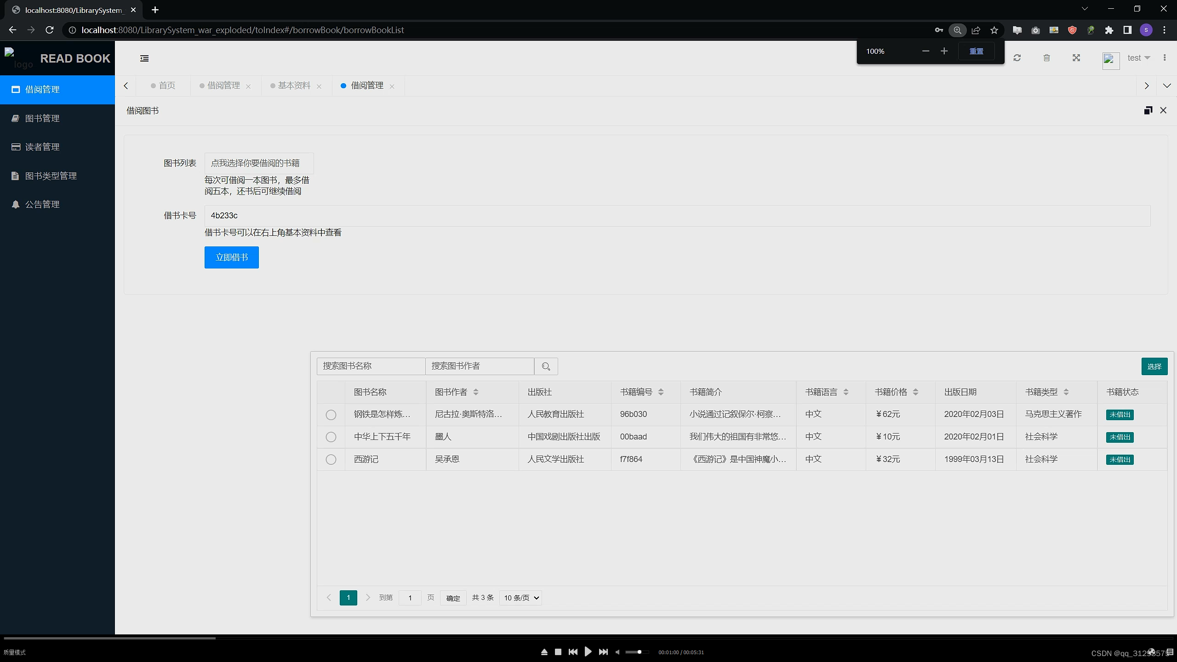Click the trash icon in header
Viewport: 1177px width, 662px height.
(x=1046, y=58)
